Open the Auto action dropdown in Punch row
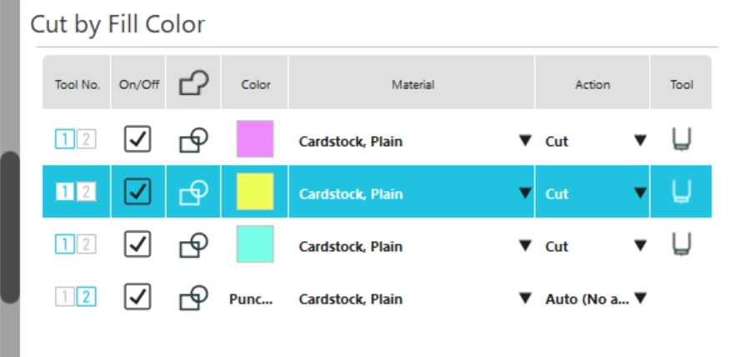 click(x=640, y=299)
